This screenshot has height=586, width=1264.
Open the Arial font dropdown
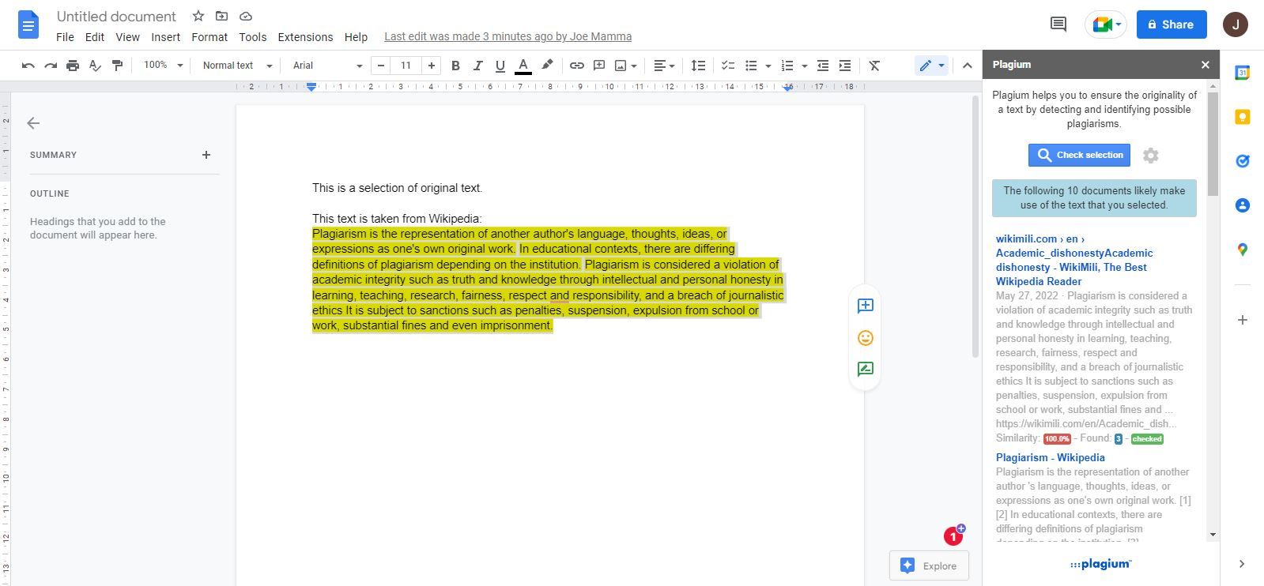click(x=327, y=66)
